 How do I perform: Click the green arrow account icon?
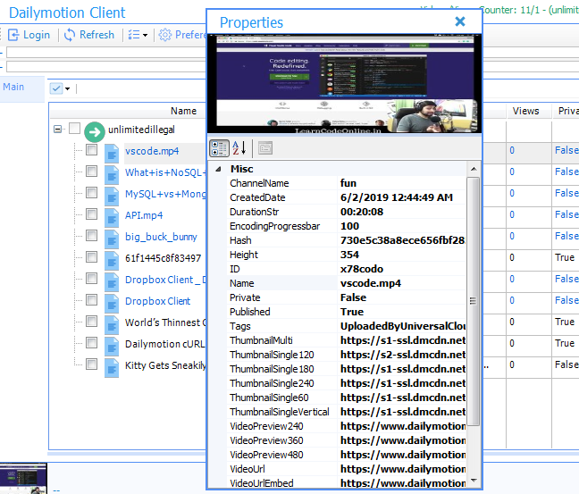(95, 132)
